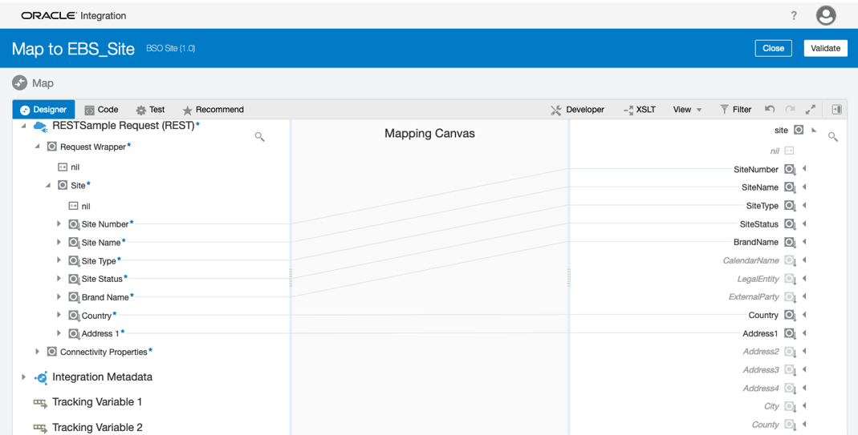
Task: Expand the Site Status source node
Action: (x=59, y=278)
